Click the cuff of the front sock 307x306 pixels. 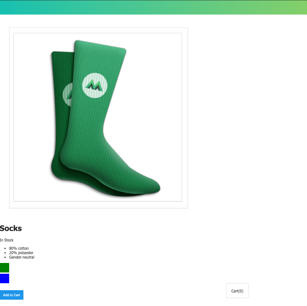100,47
